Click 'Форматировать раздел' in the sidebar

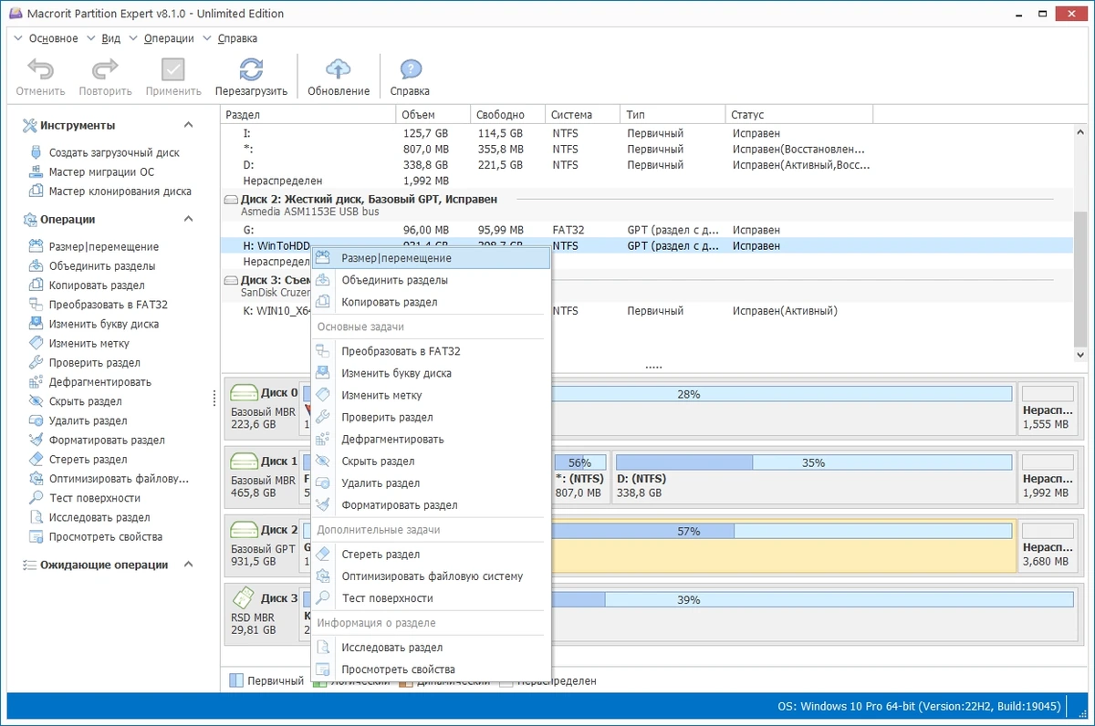[x=107, y=441]
